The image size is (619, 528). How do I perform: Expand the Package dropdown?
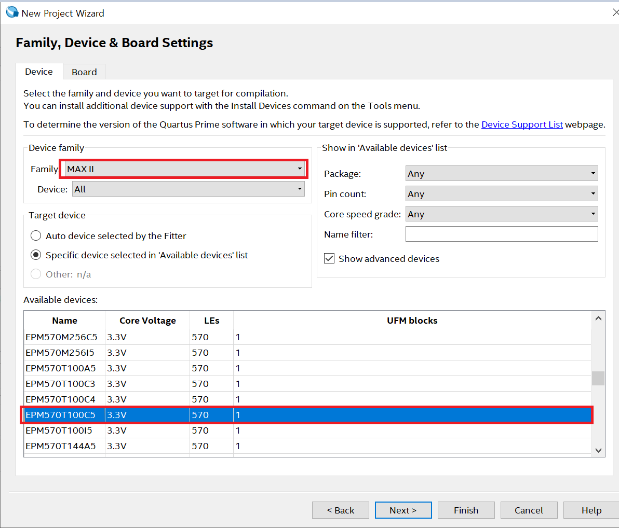pyautogui.click(x=501, y=174)
